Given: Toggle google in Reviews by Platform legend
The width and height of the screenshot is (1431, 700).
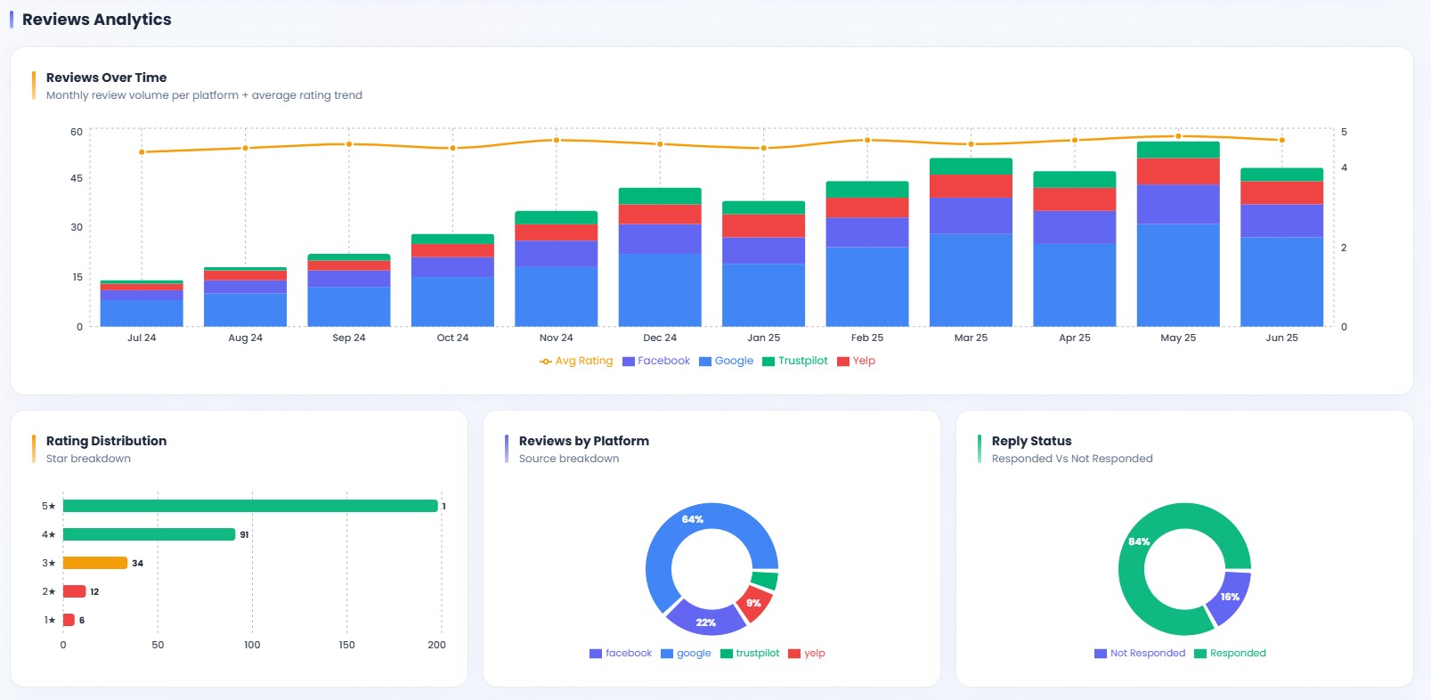Looking at the screenshot, I should (686, 653).
